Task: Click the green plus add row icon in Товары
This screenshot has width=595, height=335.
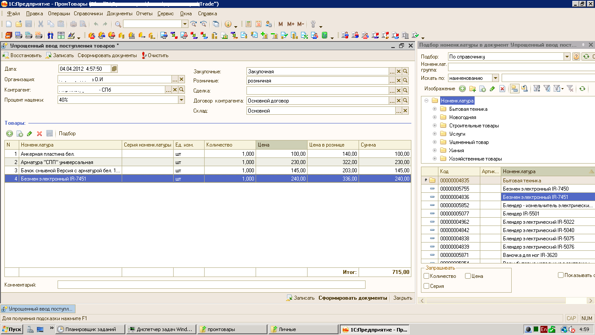Action: [9, 133]
